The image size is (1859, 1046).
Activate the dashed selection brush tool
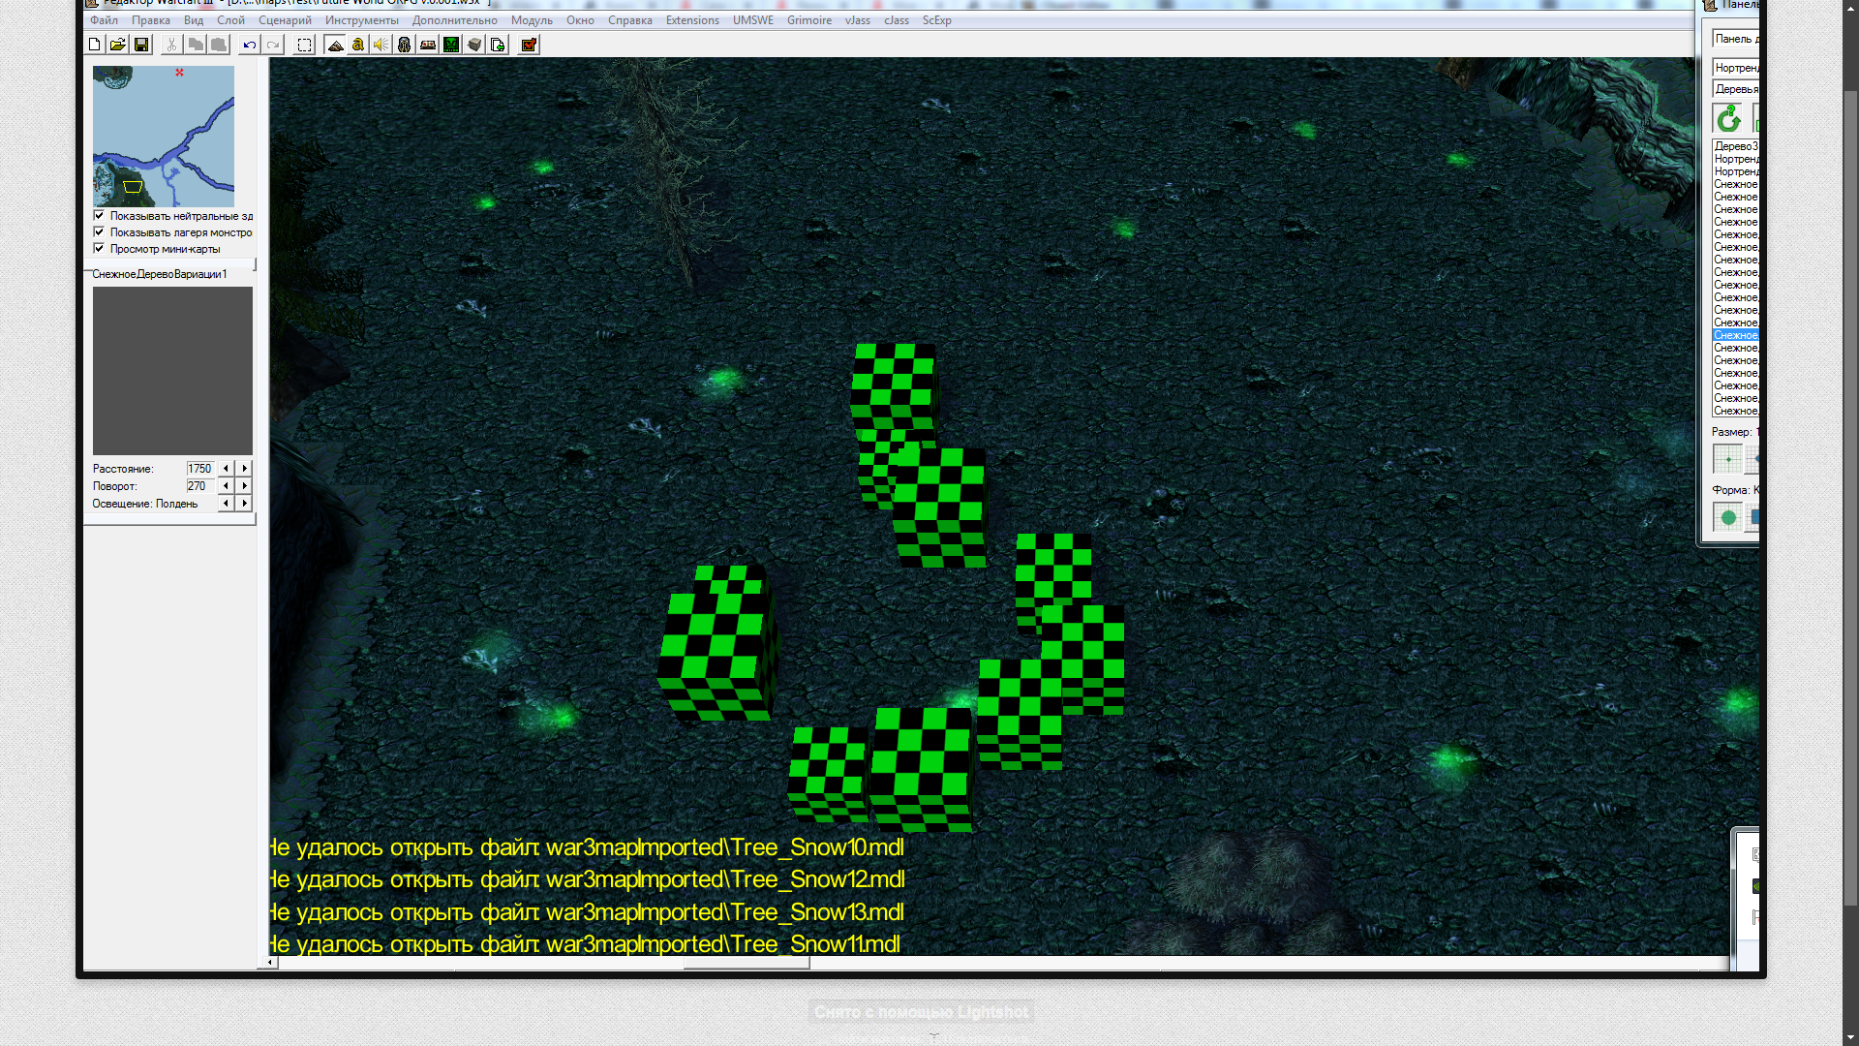(x=304, y=45)
